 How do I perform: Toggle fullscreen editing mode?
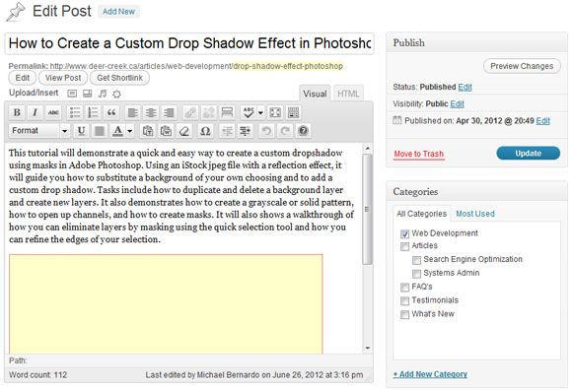[275, 112]
